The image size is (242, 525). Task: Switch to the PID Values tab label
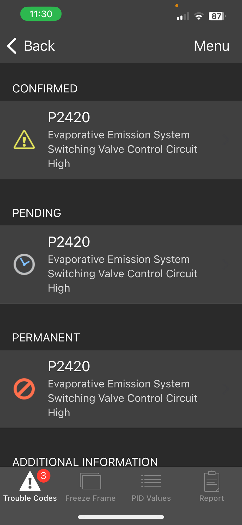[x=151, y=498]
